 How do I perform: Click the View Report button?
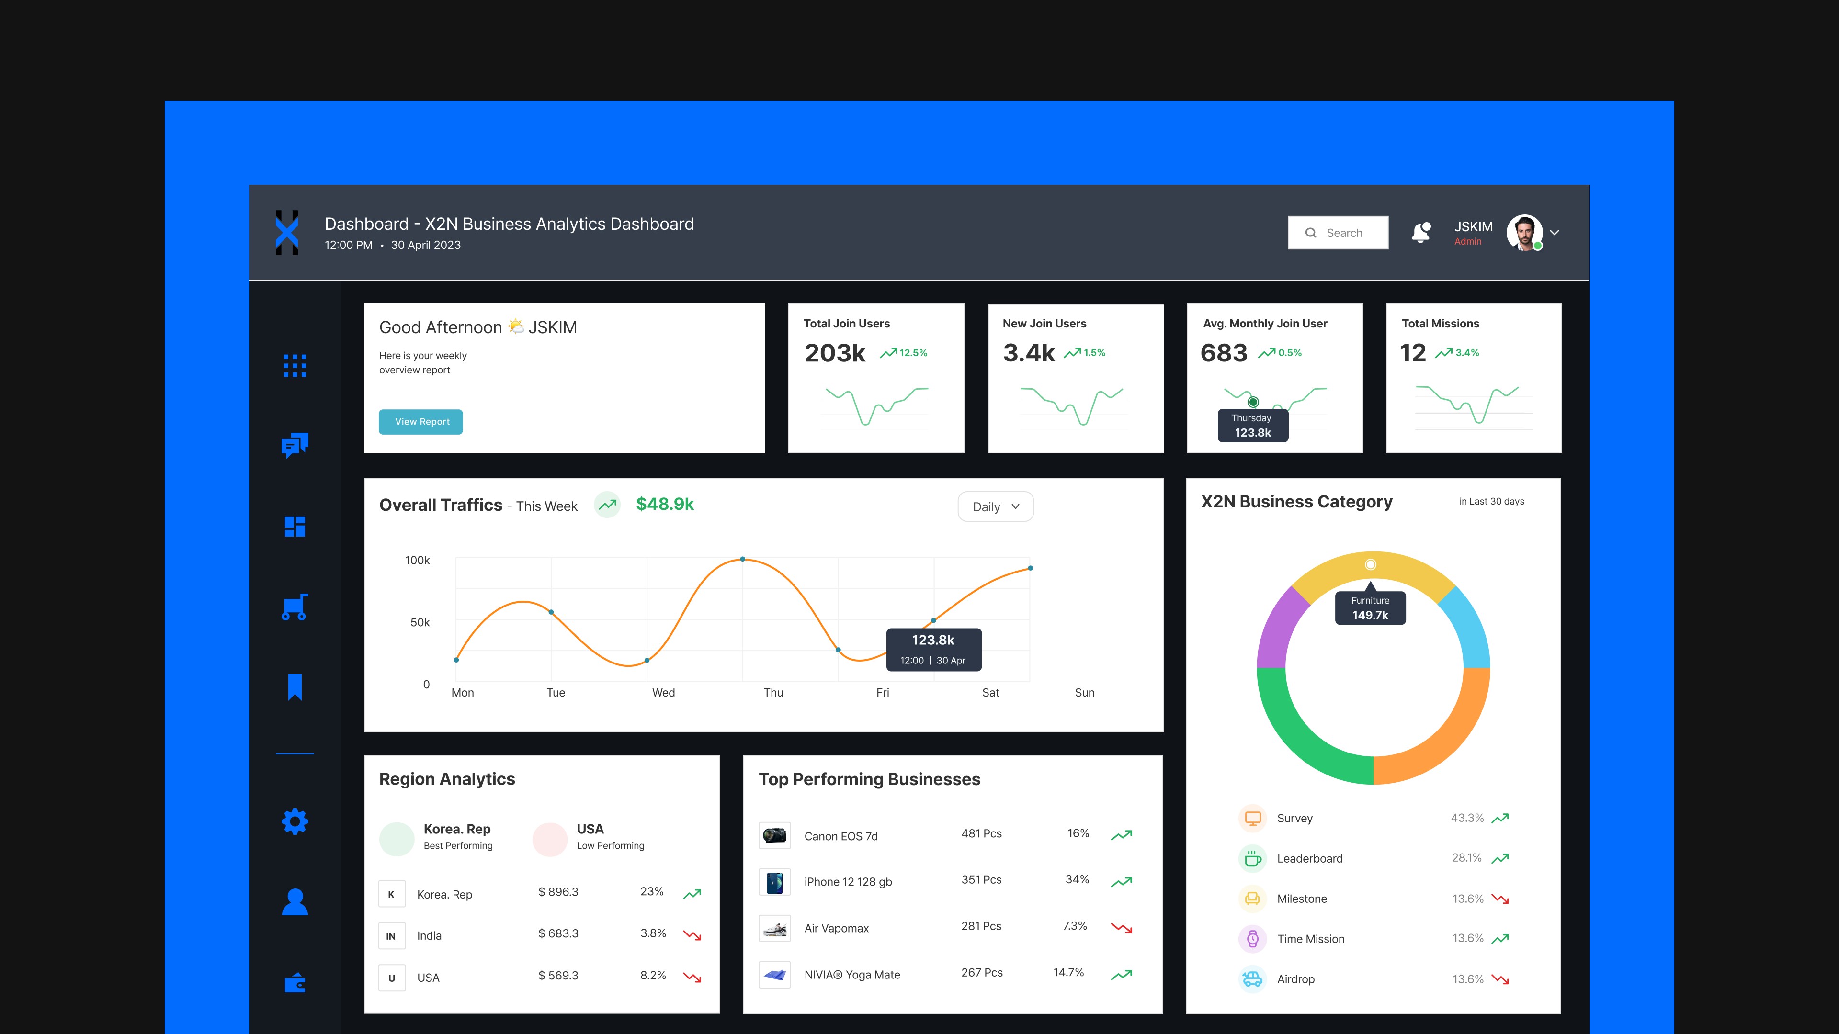(x=420, y=422)
